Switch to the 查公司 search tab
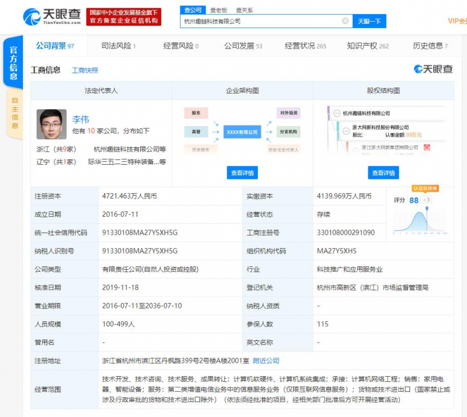Image resolution: width=467 pixels, height=417 pixels. (x=193, y=10)
